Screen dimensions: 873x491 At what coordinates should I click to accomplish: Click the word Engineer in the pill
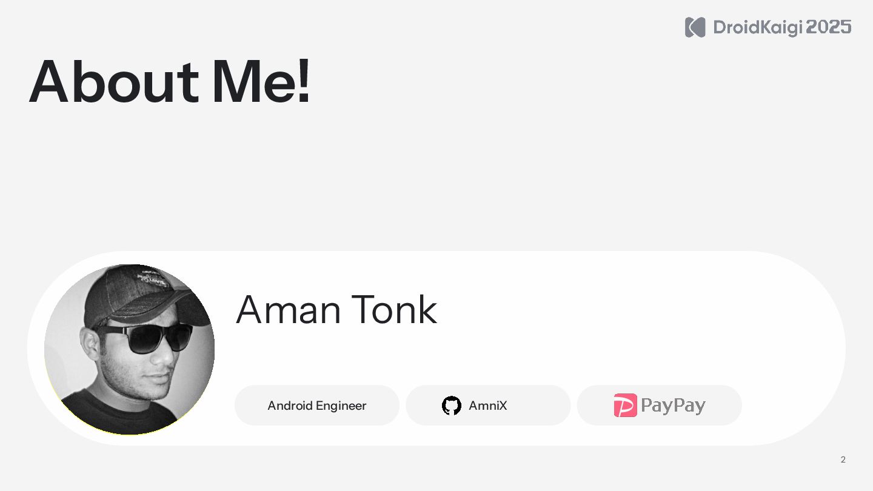tap(342, 406)
